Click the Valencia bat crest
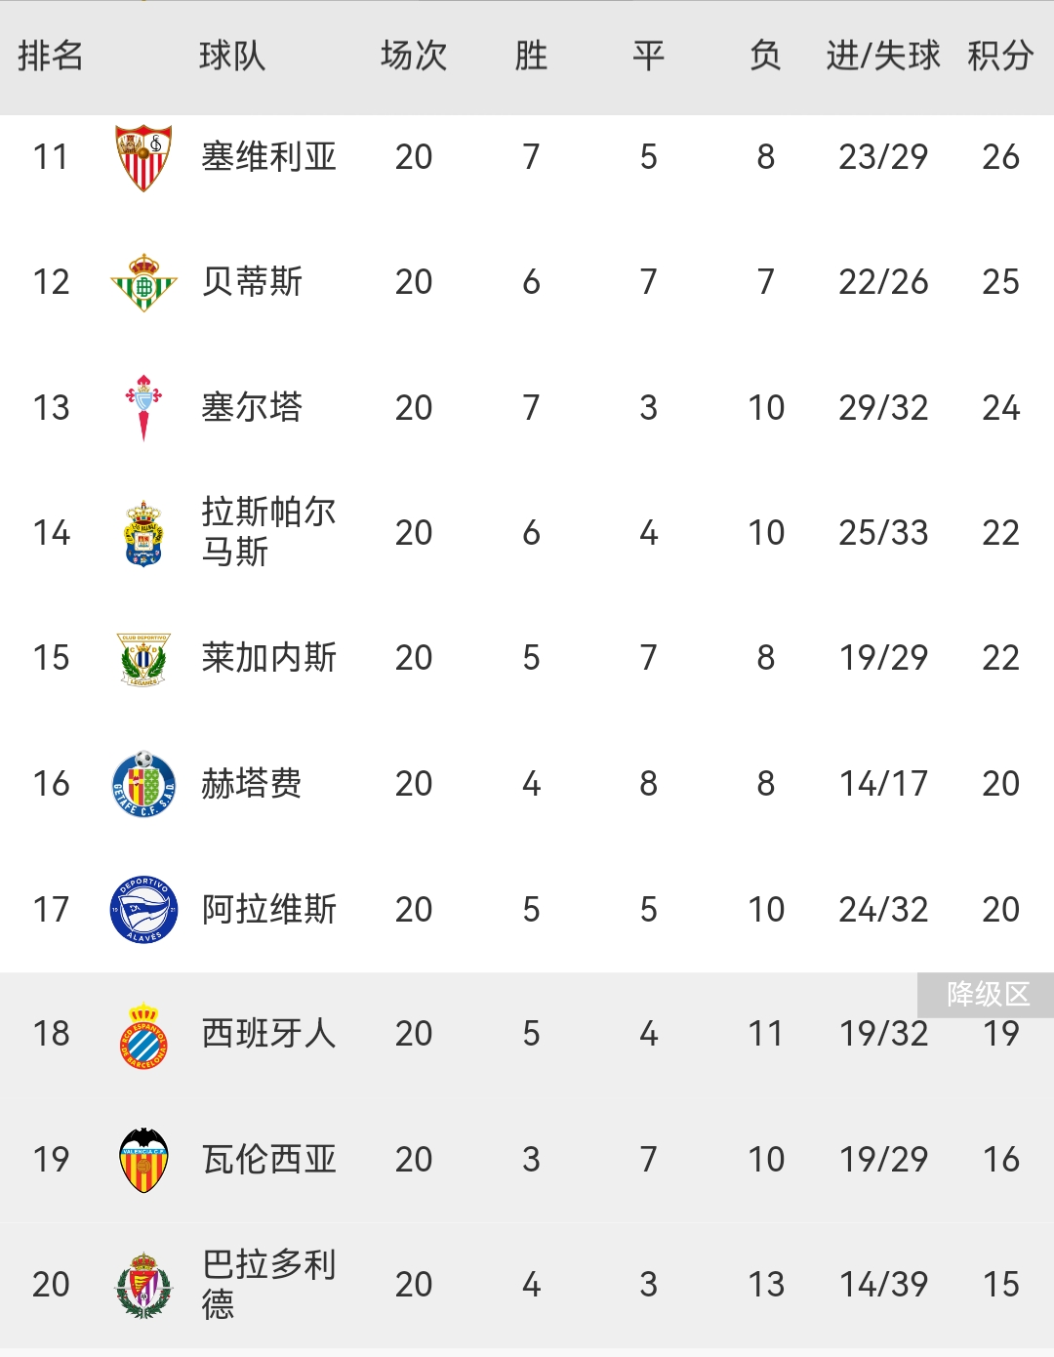1054x1357 pixels. pos(143,1159)
